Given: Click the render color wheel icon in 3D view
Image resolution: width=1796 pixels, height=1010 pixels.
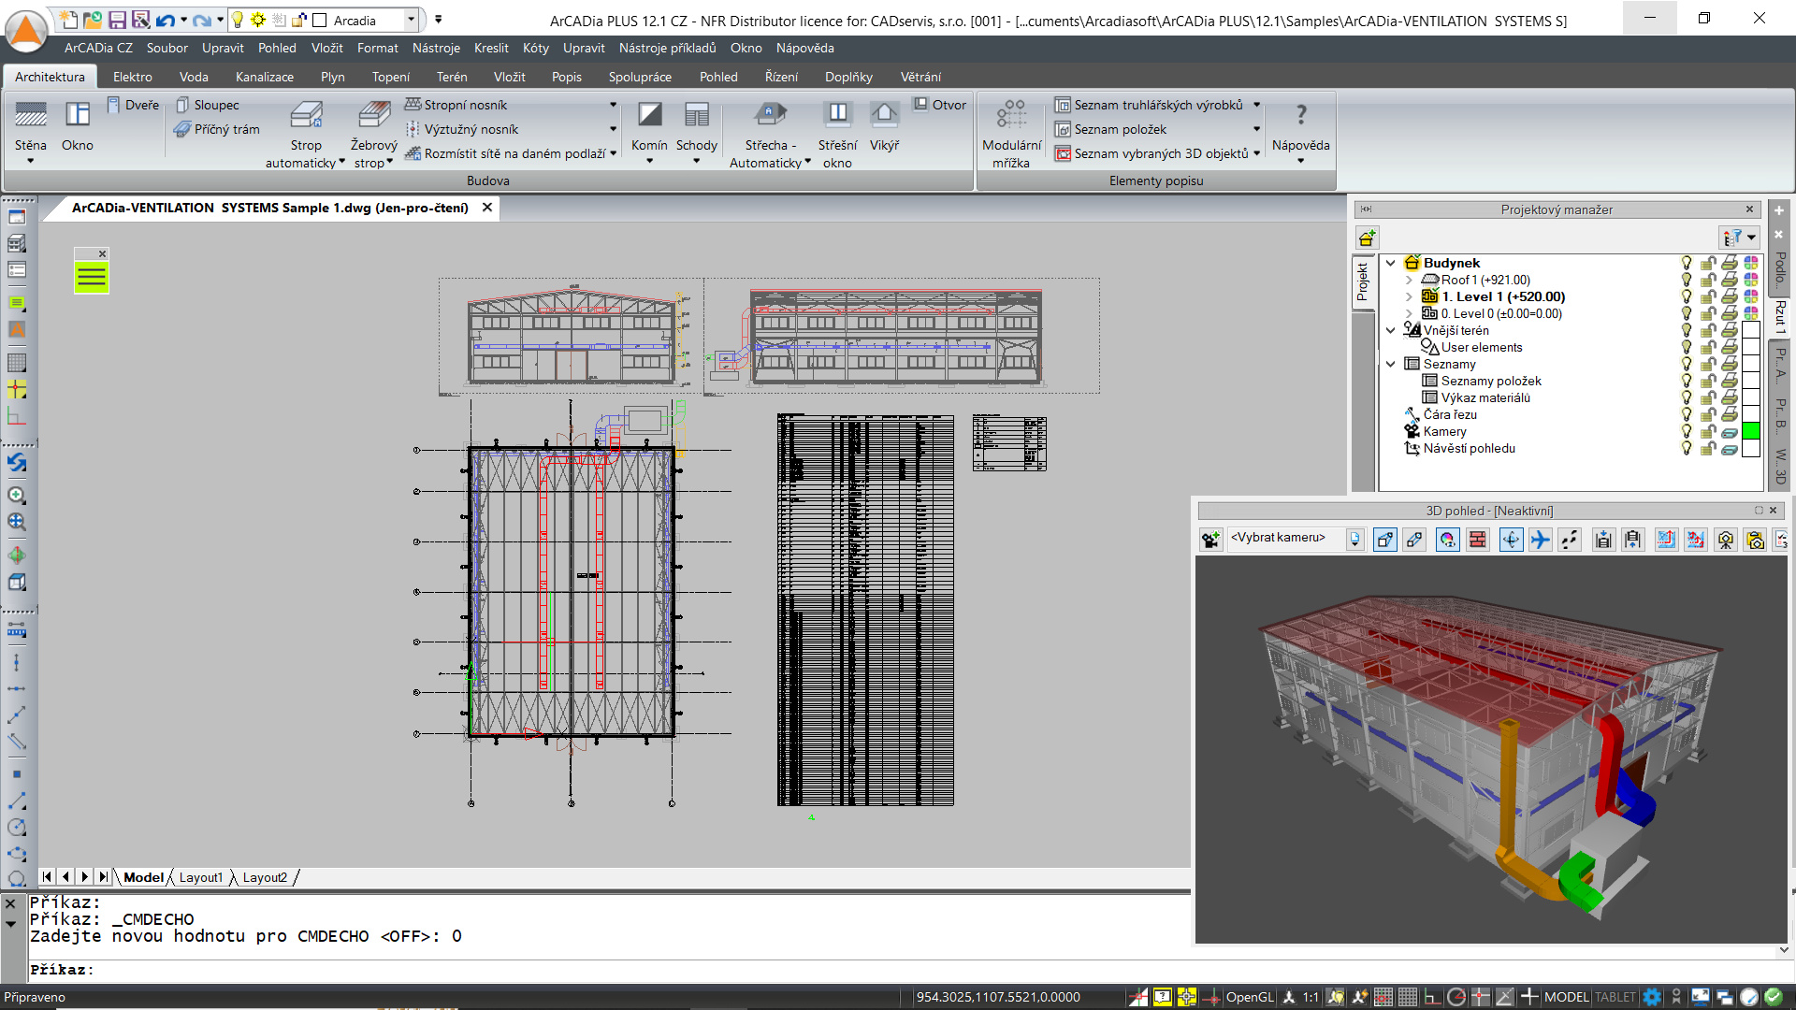Looking at the screenshot, I should click(1447, 540).
